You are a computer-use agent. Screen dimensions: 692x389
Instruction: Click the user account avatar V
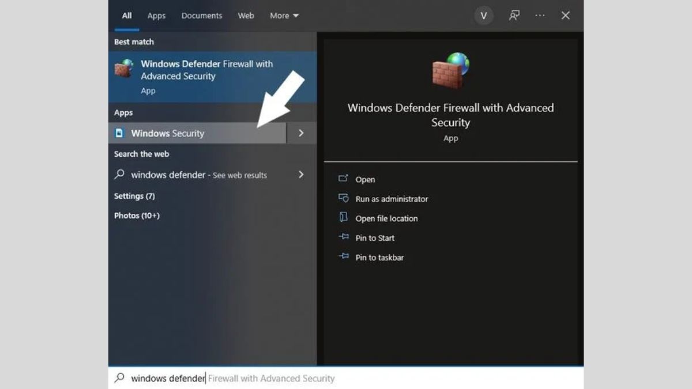coord(483,16)
